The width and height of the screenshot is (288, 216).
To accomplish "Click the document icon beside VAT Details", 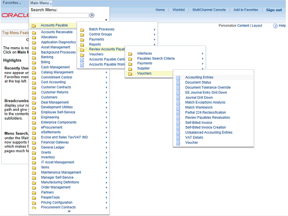I will 178,138.
